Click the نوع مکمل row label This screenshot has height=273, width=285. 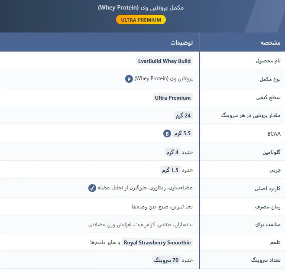270,79
